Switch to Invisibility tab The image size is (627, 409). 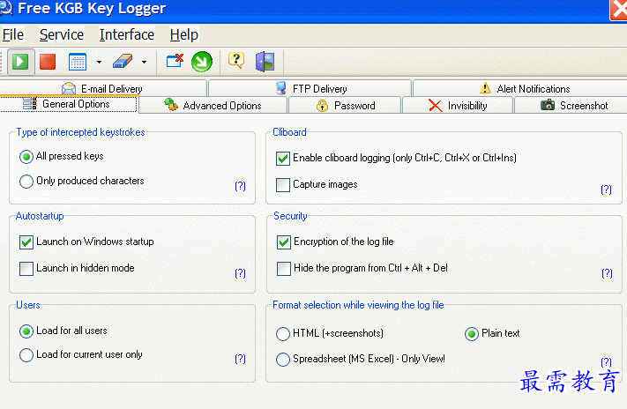[x=458, y=106]
